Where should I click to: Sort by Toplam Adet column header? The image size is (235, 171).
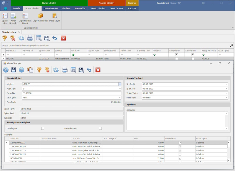pos(95,51)
